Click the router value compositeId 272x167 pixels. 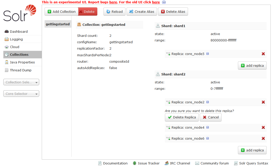(119, 61)
